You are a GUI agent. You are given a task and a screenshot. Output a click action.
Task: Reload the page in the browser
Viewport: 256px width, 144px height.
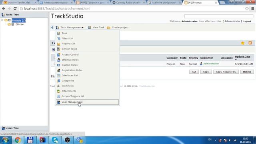tap(15, 8)
